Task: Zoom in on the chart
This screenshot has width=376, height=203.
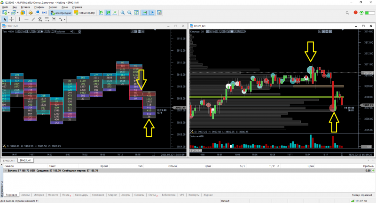Action: click(123, 13)
